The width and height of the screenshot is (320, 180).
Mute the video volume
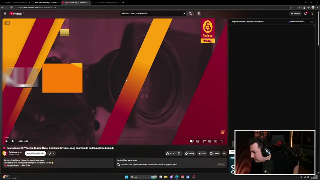tap(13, 141)
